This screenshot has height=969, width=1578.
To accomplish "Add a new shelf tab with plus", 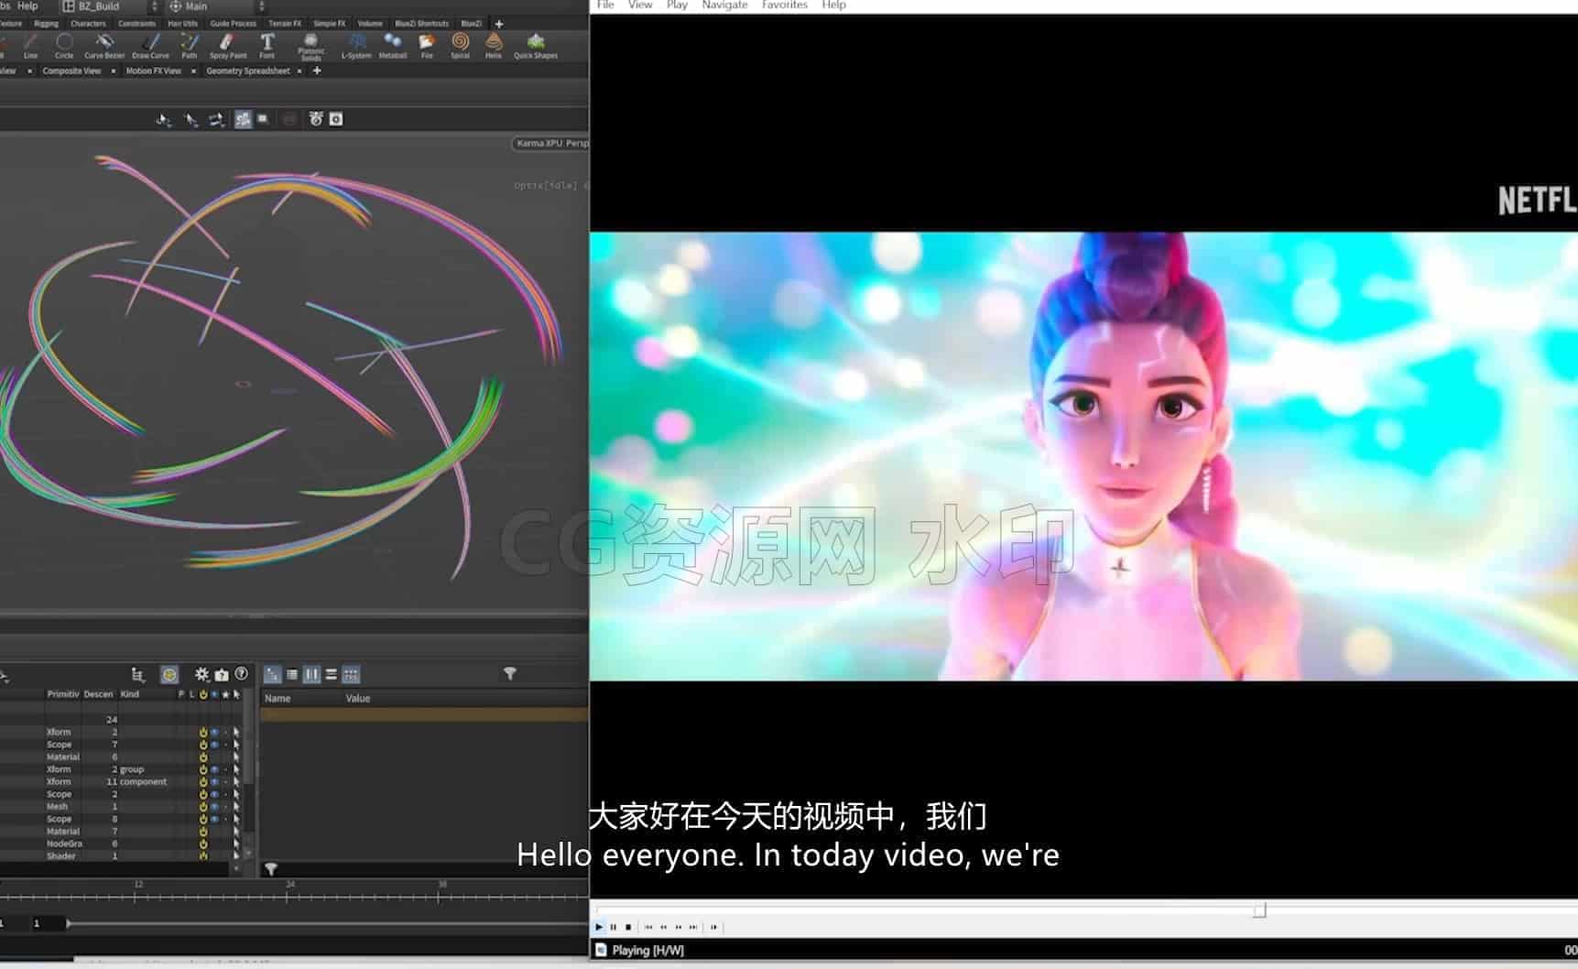I will point(499,24).
